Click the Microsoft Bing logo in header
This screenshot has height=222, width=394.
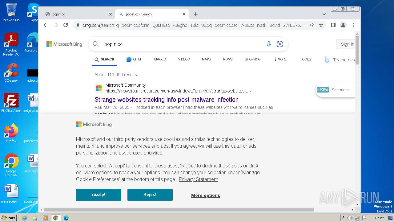pyautogui.click(x=64, y=44)
